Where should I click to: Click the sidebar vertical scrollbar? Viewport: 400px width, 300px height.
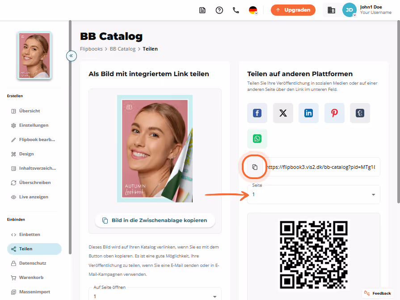(x=70, y=137)
